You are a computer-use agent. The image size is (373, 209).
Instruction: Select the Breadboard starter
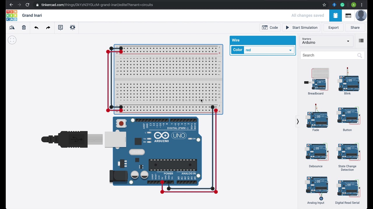click(x=316, y=81)
